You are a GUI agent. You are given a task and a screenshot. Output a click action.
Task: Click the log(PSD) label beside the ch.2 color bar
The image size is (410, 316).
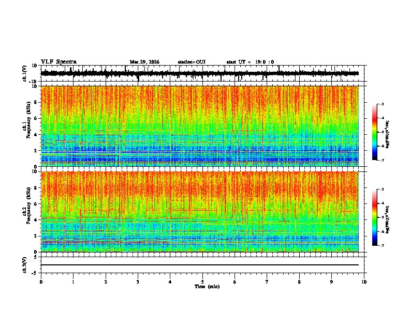click(388, 219)
